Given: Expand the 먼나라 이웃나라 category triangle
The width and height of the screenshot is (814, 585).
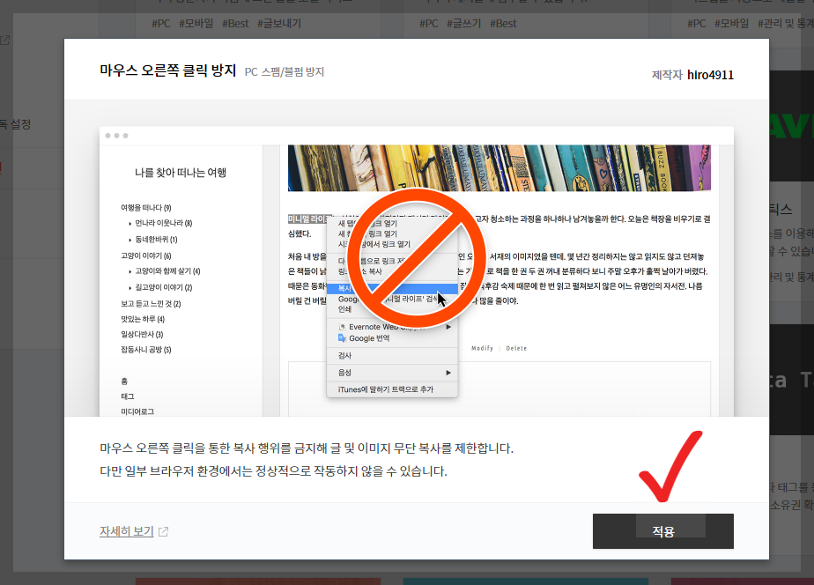Looking at the screenshot, I should pyautogui.click(x=129, y=223).
